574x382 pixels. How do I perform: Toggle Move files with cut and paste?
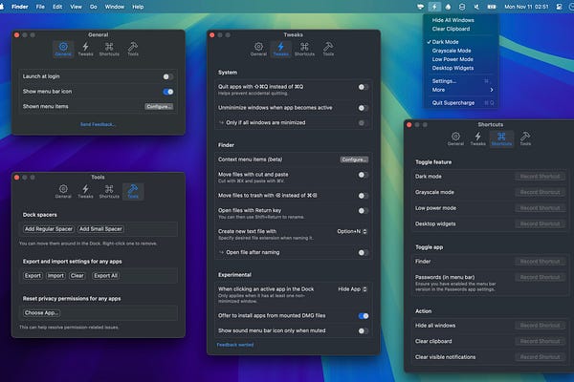(364, 175)
